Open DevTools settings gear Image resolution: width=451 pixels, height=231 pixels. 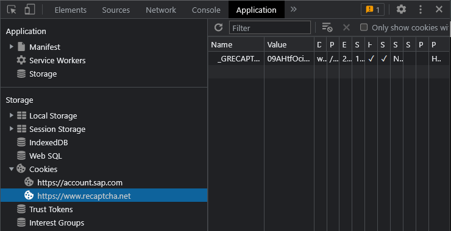pyautogui.click(x=401, y=10)
